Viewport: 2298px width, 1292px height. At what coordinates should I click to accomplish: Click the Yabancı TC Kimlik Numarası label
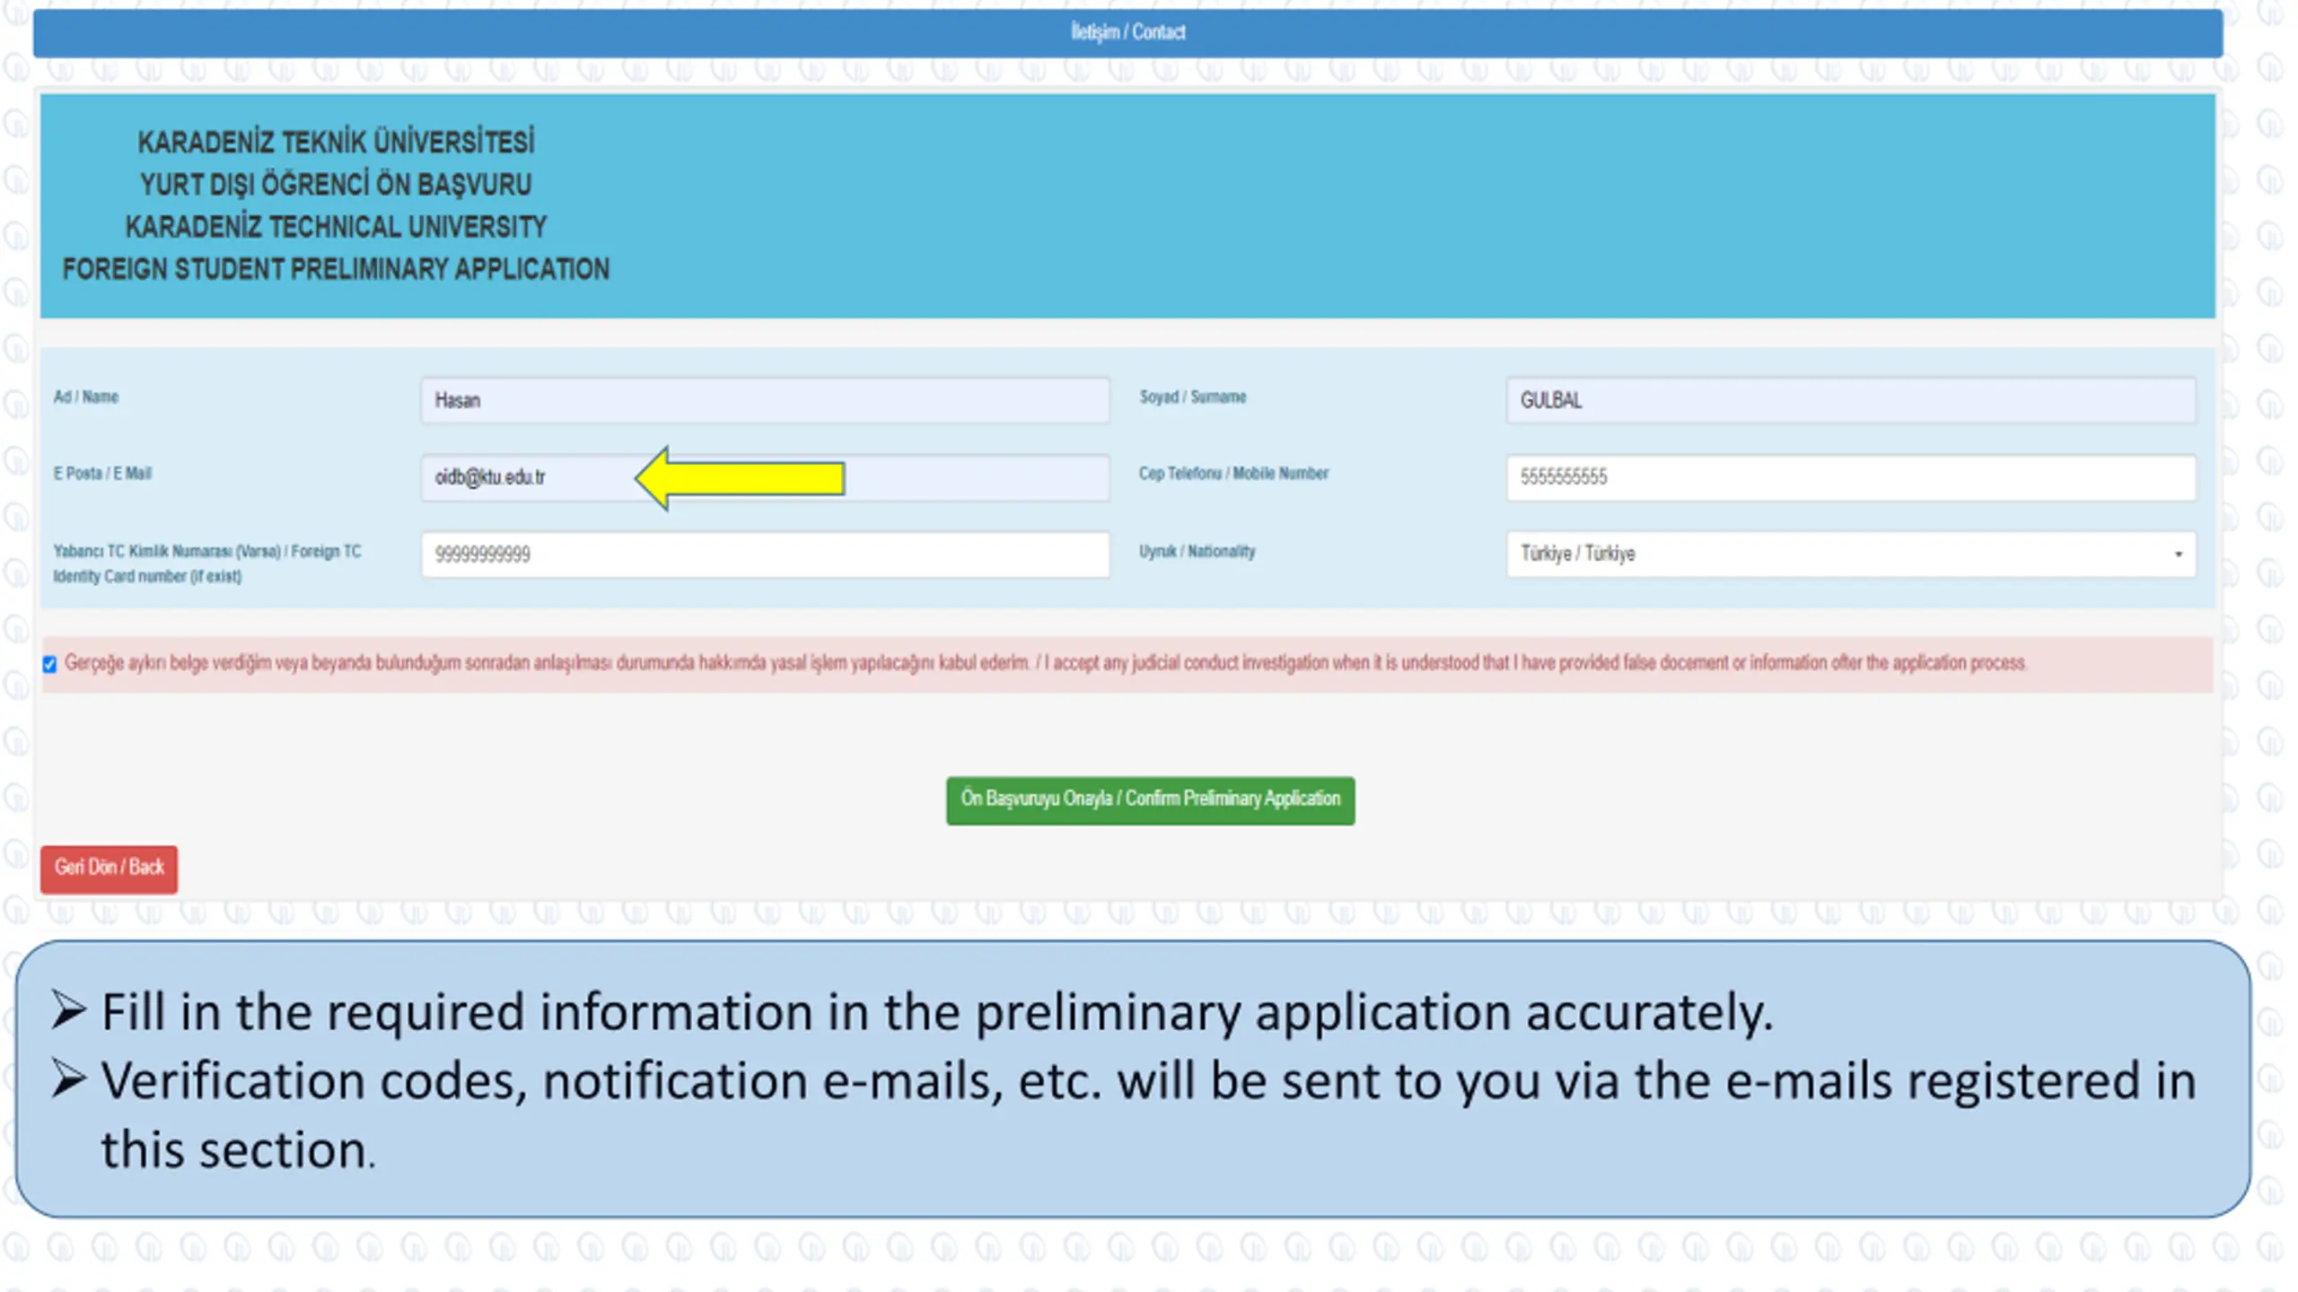pos(207,563)
